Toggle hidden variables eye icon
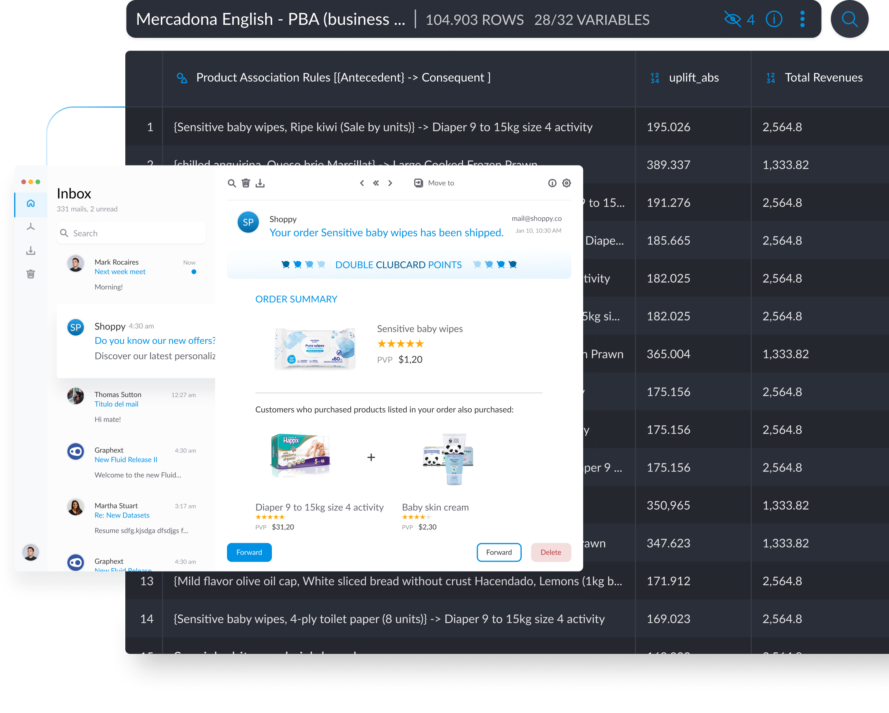889x713 pixels. [733, 19]
